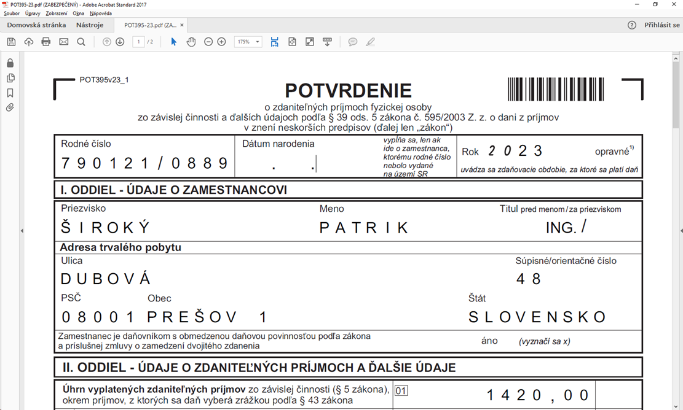Click the print icon in toolbar
The width and height of the screenshot is (683, 410).
coord(45,42)
